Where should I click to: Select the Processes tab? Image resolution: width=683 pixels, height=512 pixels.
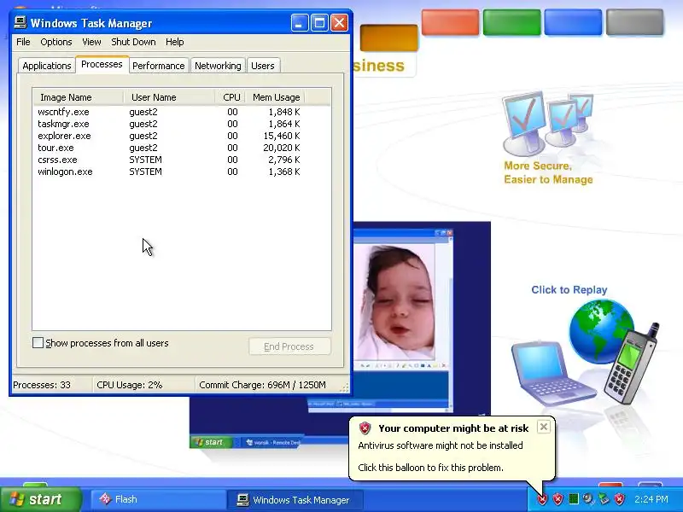pos(102,65)
